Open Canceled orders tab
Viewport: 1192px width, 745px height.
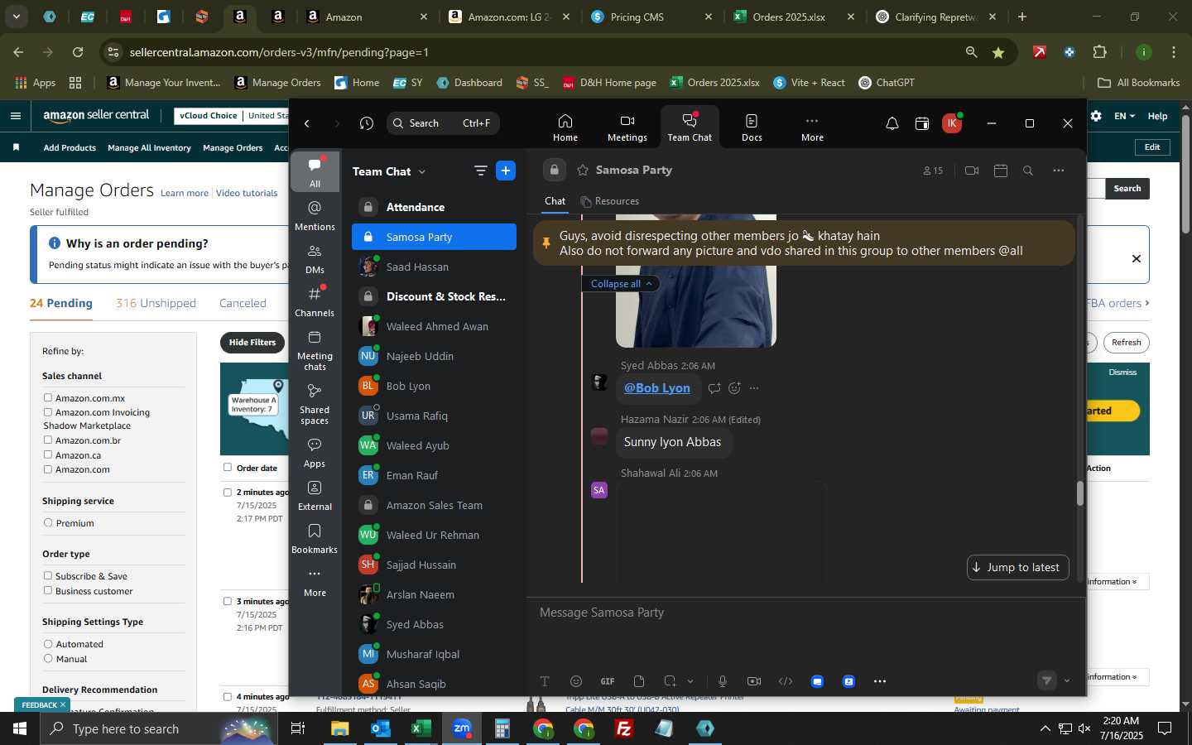(243, 303)
